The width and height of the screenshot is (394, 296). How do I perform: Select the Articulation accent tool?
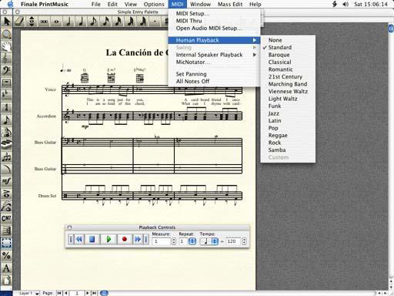[6, 193]
